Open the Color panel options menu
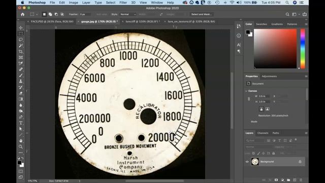Viewport: 325px width, 183px height. coord(306,24)
